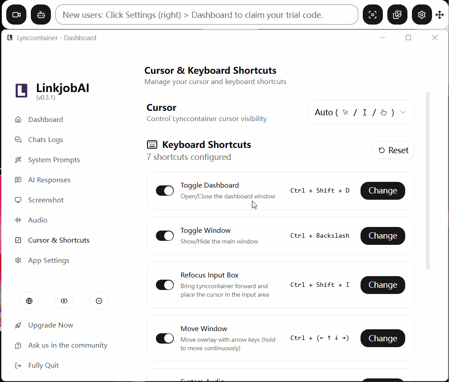
Task: Open App Settings section
Action: click(x=49, y=260)
